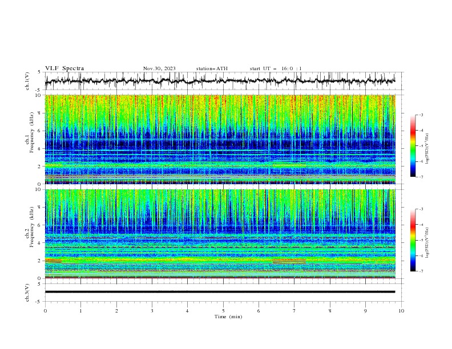Click the ch.2 spectrogram color bar

pos(413,240)
